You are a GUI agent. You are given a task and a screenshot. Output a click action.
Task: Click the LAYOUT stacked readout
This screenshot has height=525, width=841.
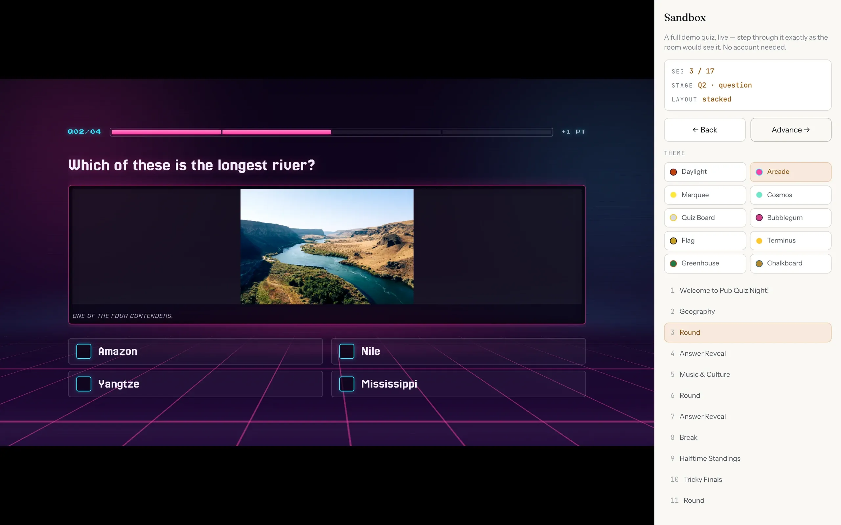(701, 99)
